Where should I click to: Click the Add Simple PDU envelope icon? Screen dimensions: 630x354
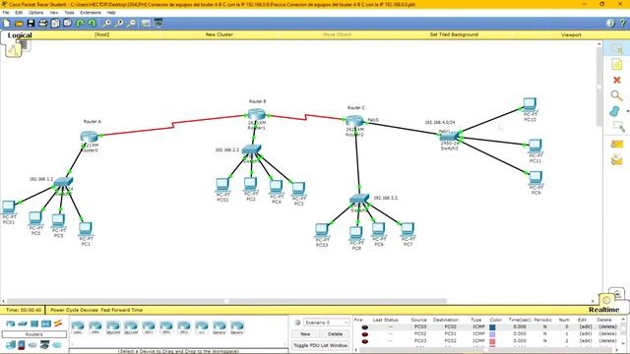(617, 145)
